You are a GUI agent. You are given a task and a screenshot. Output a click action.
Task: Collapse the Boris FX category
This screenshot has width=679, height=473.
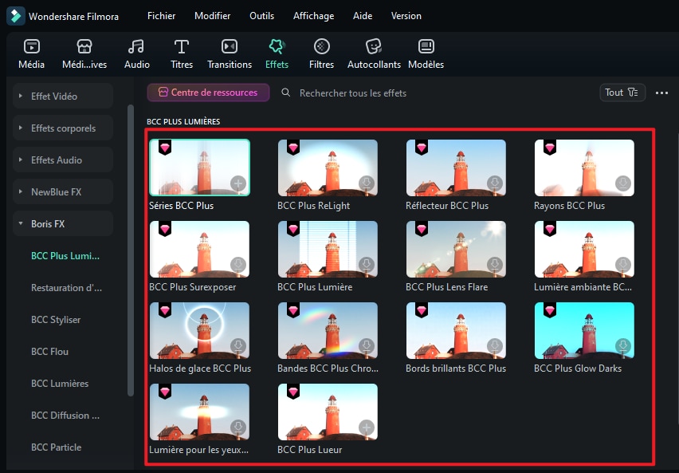coord(63,223)
